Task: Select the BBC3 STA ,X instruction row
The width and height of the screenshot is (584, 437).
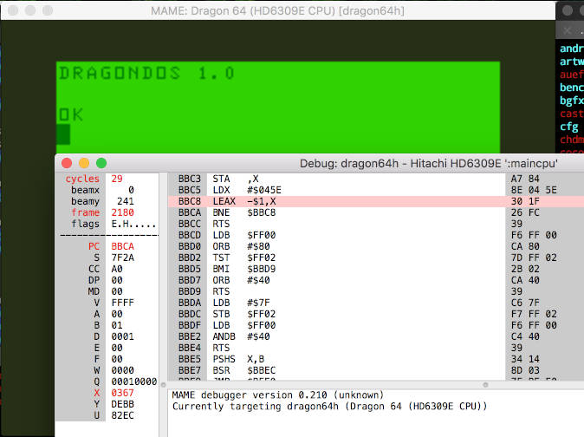Action: click(x=376, y=179)
